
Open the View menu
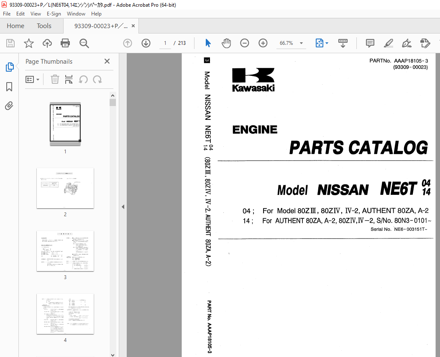click(x=36, y=13)
